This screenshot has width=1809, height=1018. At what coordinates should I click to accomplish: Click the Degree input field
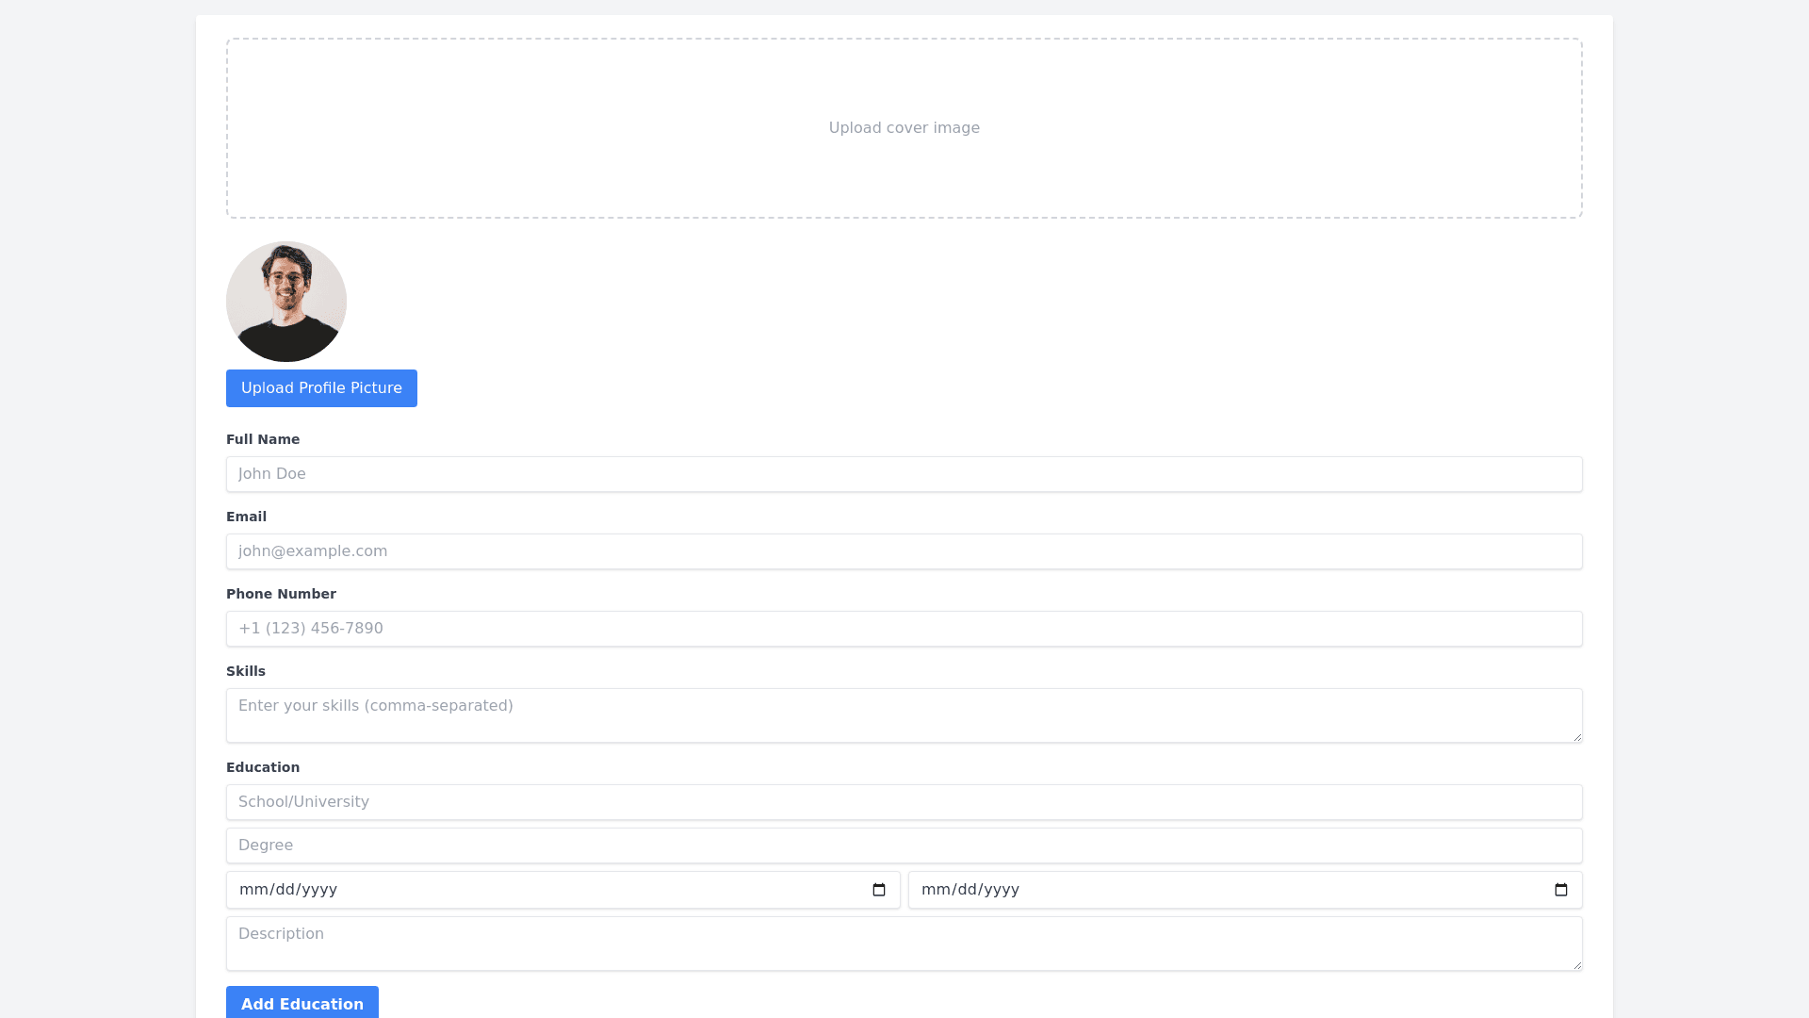tap(904, 846)
